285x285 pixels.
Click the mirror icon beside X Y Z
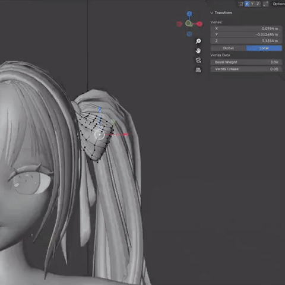240,4
